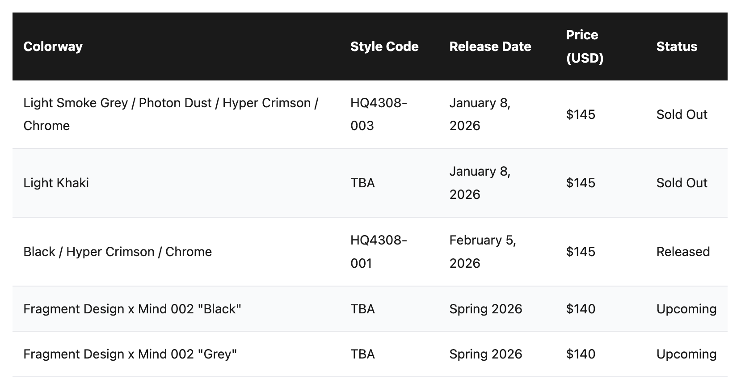
Task: Click the $140 price in the "Black" Fragment row
Action: coord(581,309)
